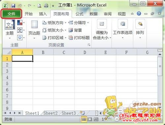This screenshot has width=165, height=125.
Task: Switch to the Sheet2 tab
Action: [x=50, y=113]
